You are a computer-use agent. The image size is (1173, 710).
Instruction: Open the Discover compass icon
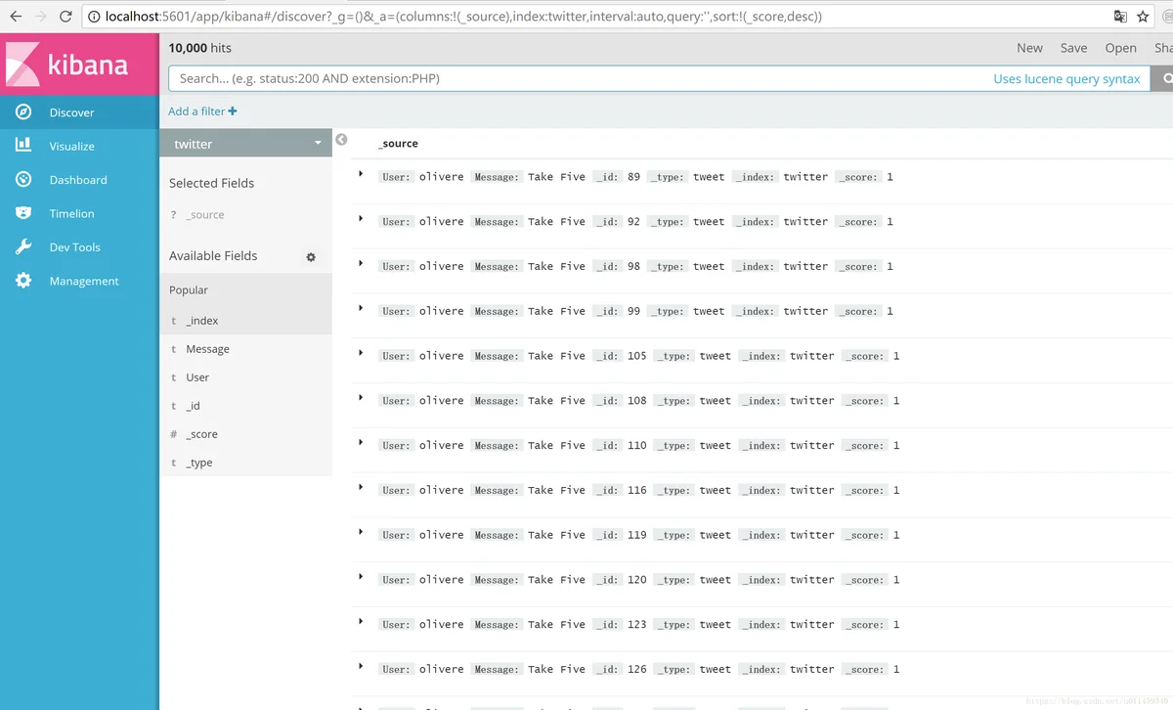coord(23,112)
